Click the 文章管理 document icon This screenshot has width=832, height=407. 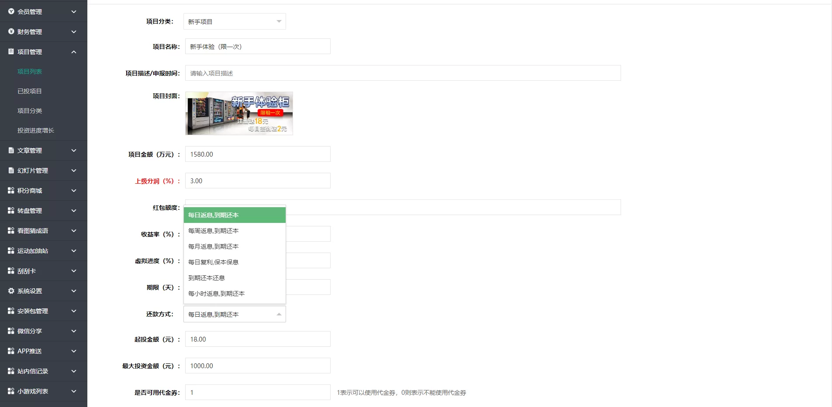point(11,150)
